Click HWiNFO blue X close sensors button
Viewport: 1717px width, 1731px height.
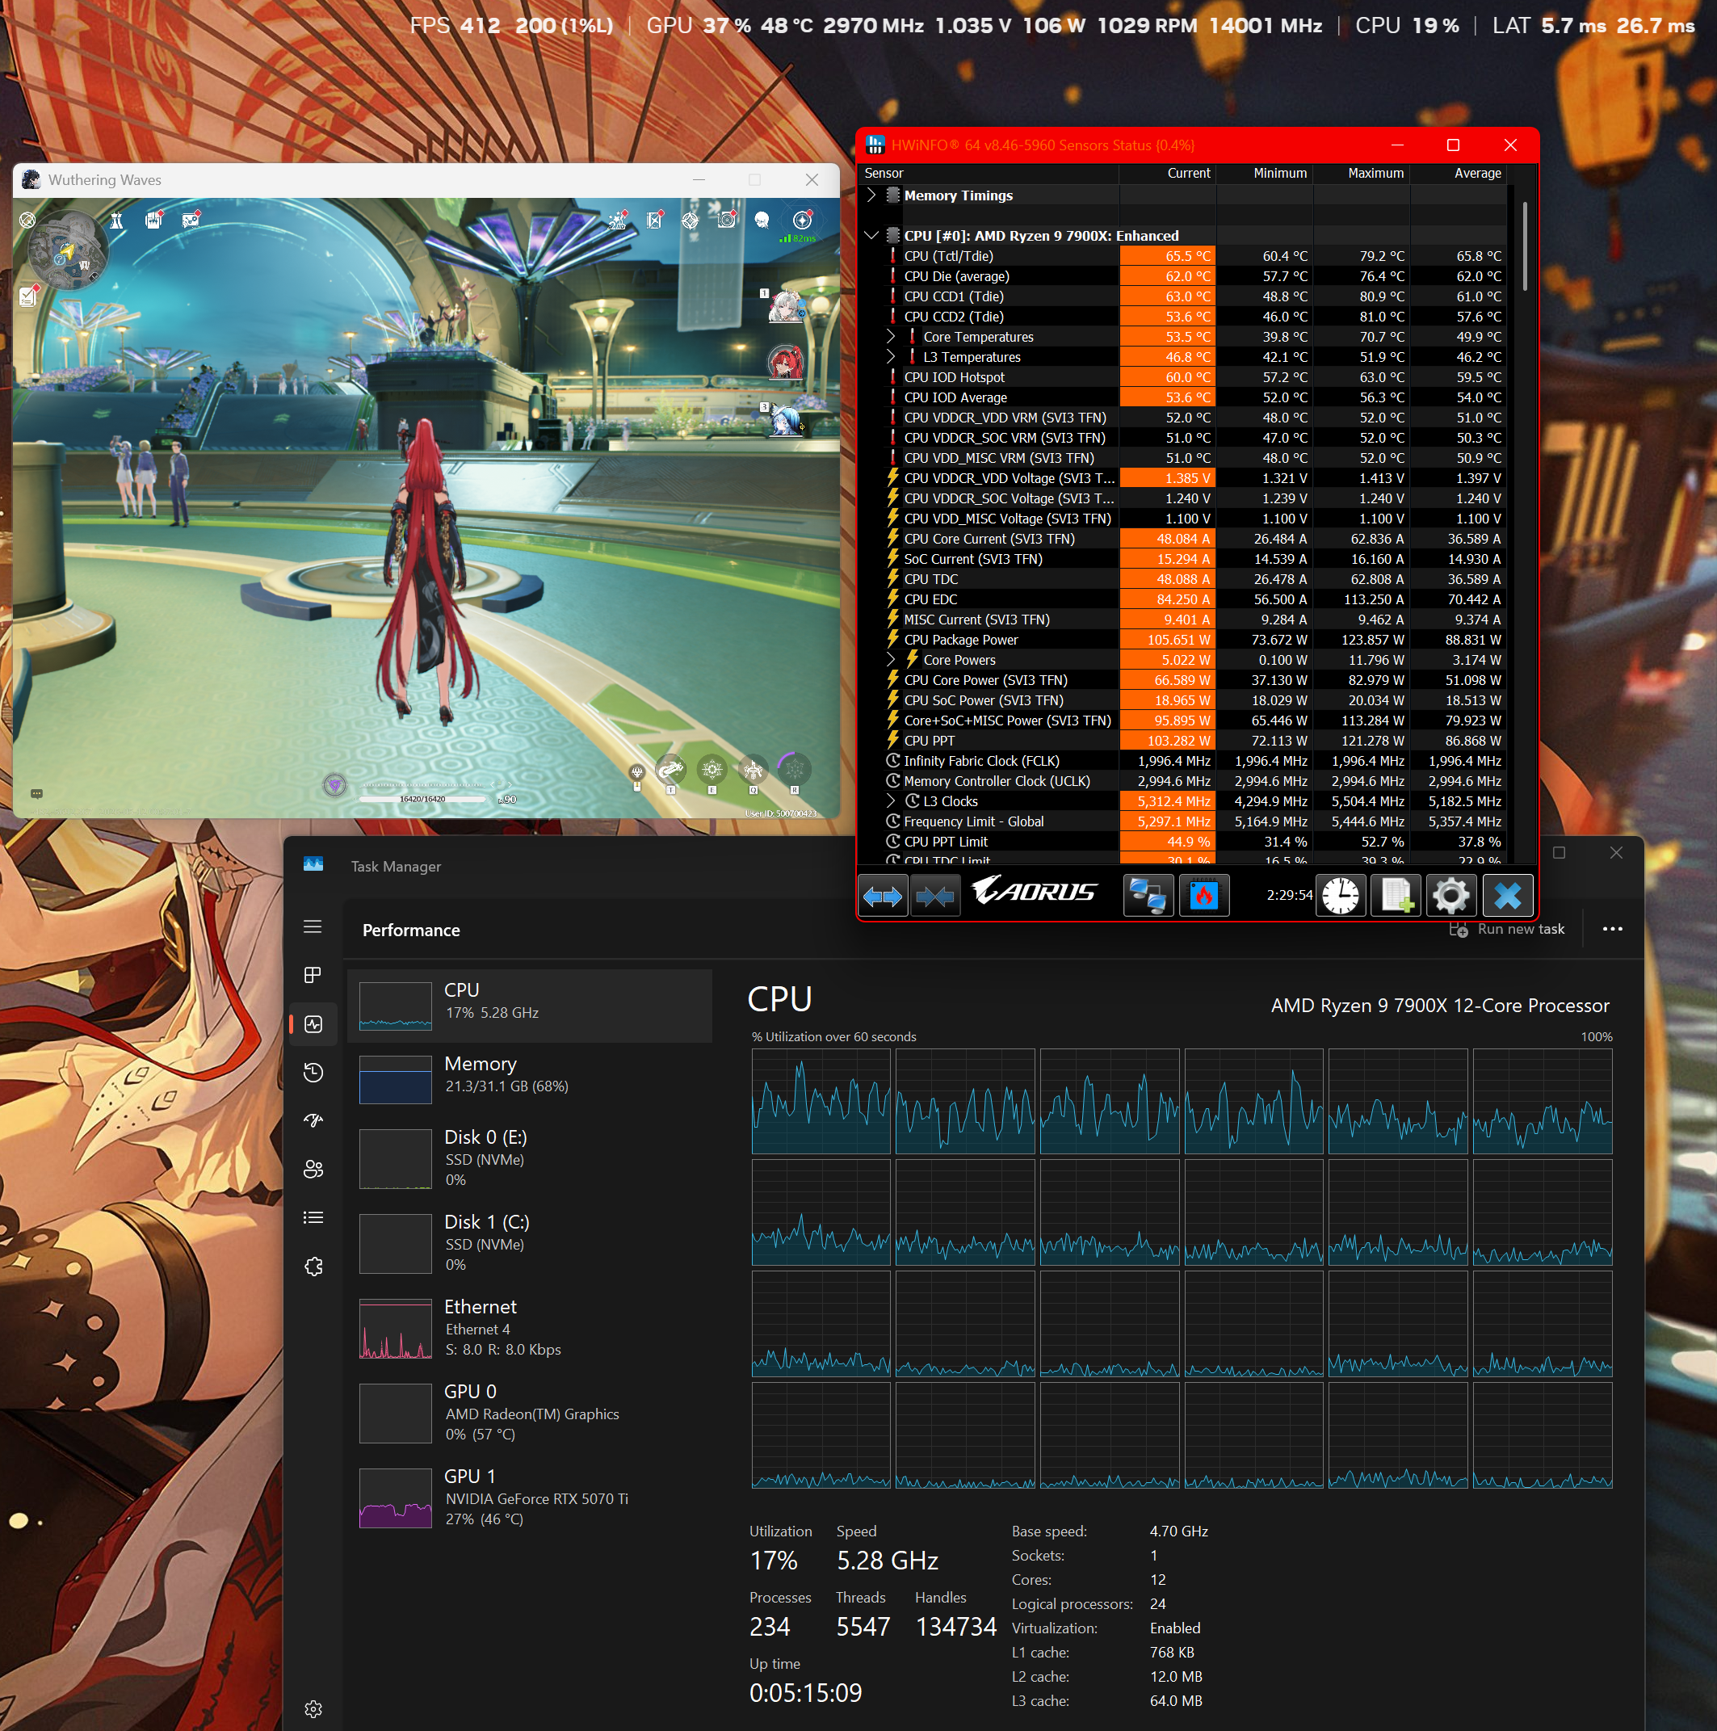point(1507,896)
